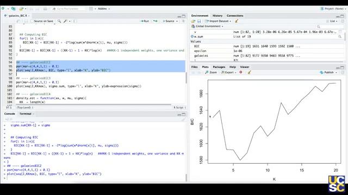Open the New Project icon in the toolbar
The image size is (348, 195).
click(x=13, y=9)
